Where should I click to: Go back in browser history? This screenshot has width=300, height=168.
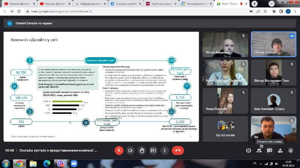pyautogui.click(x=5, y=12)
